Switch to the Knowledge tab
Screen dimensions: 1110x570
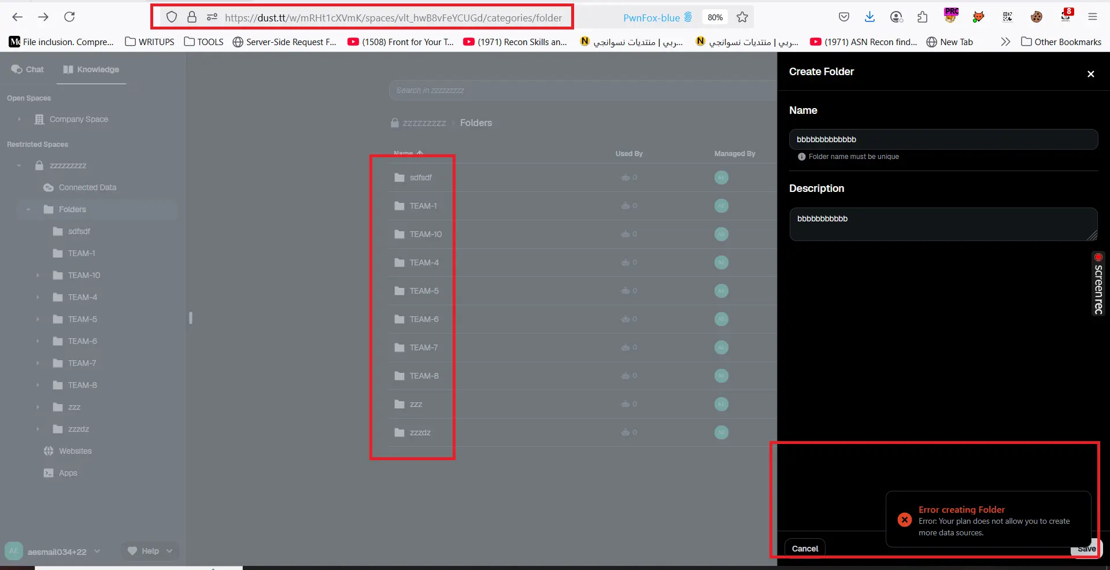tap(91, 69)
